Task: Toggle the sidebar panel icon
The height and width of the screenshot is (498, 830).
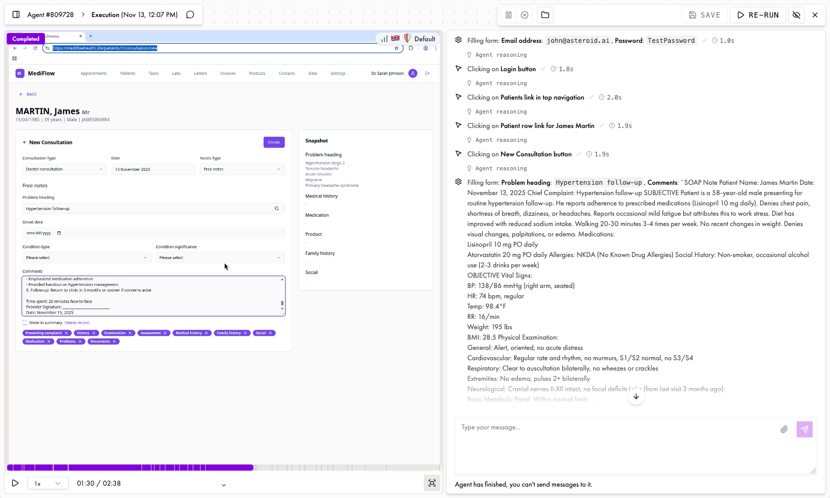Action: (x=16, y=14)
